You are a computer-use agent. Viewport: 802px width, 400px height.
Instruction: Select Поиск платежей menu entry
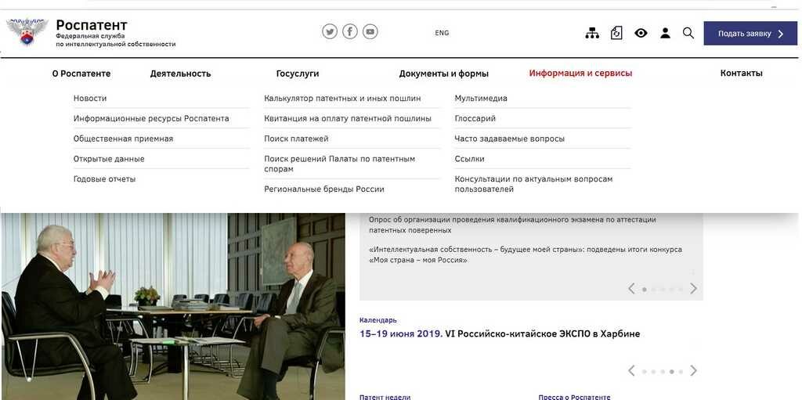click(x=296, y=139)
